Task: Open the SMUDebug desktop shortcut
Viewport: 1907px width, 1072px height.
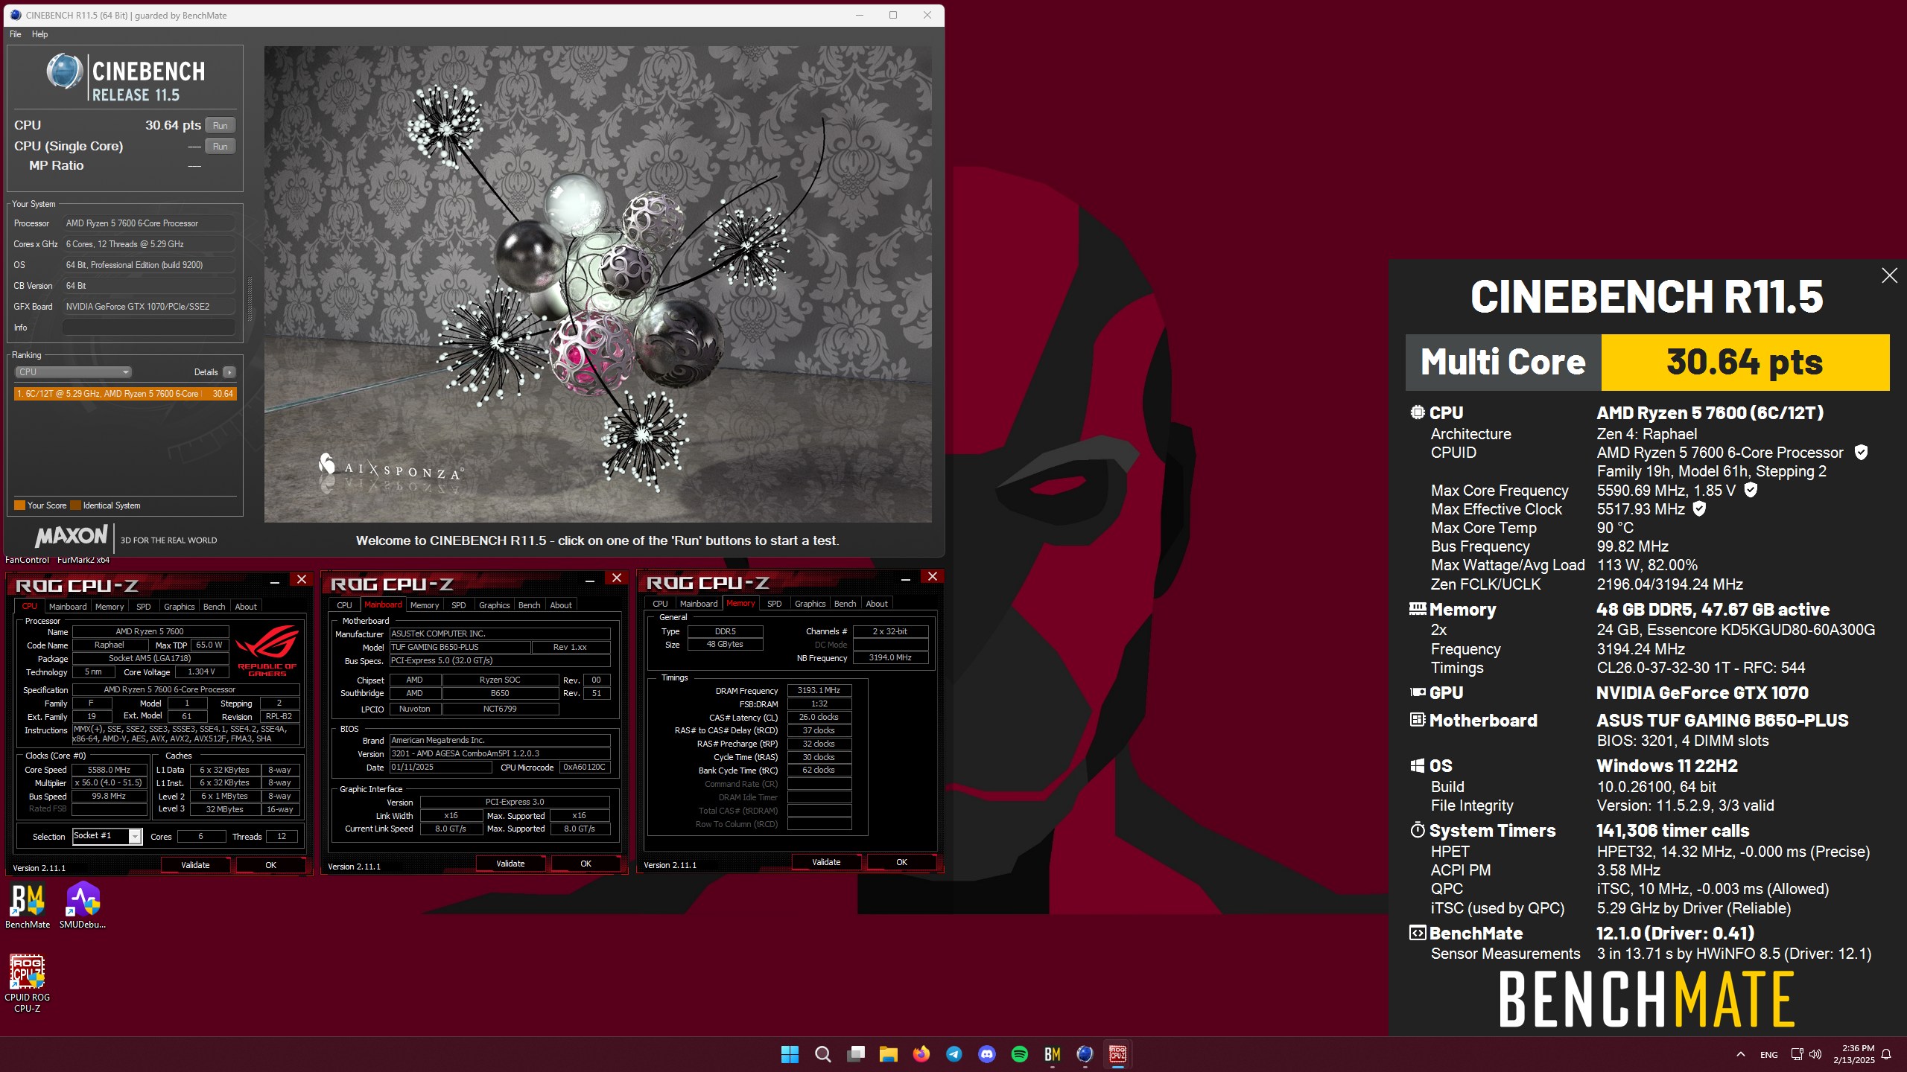Action: (83, 905)
